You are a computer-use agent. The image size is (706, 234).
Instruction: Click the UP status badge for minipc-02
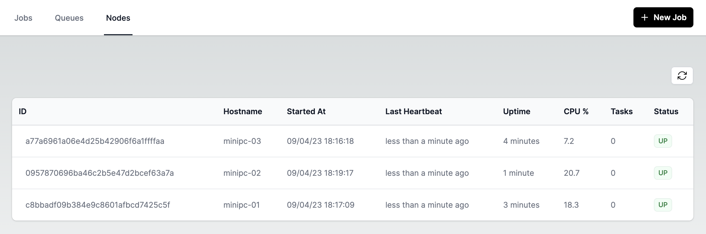(x=663, y=173)
